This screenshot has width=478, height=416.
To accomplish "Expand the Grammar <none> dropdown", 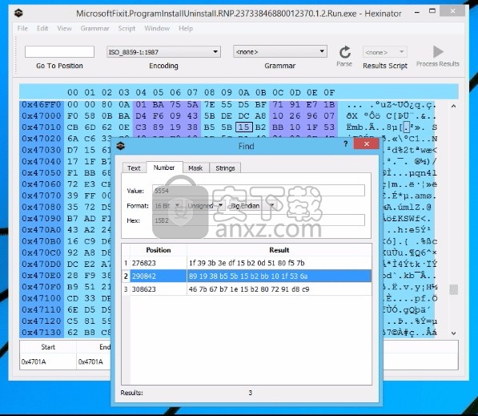I will tap(280, 51).
